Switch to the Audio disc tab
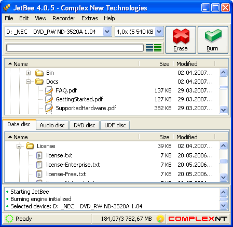 (x=52, y=125)
